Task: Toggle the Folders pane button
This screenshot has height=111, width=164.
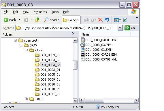Action: click(71, 20)
